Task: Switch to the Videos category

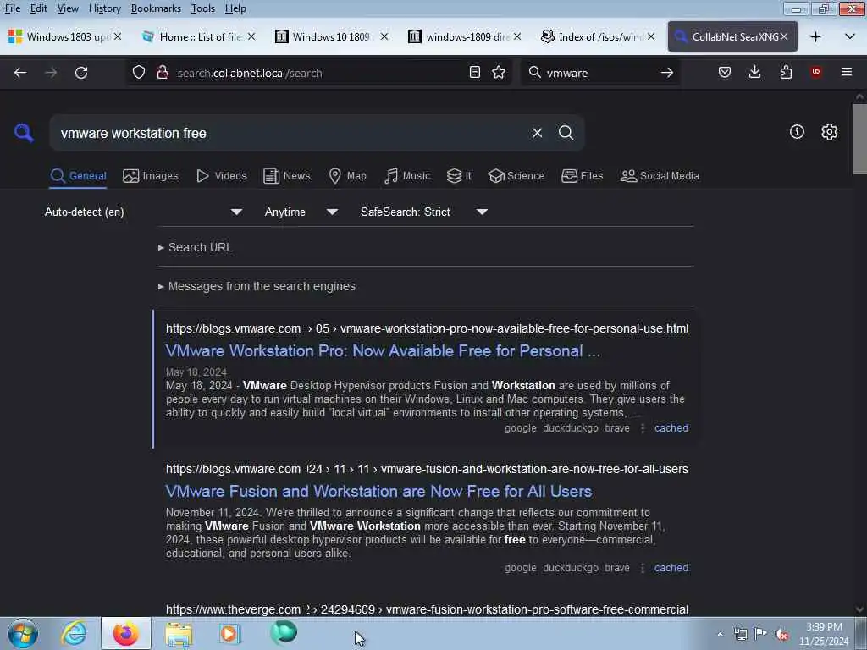Action: 221,176
